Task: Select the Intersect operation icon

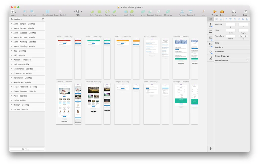Action: pyautogui.click(x=159, y=12)
